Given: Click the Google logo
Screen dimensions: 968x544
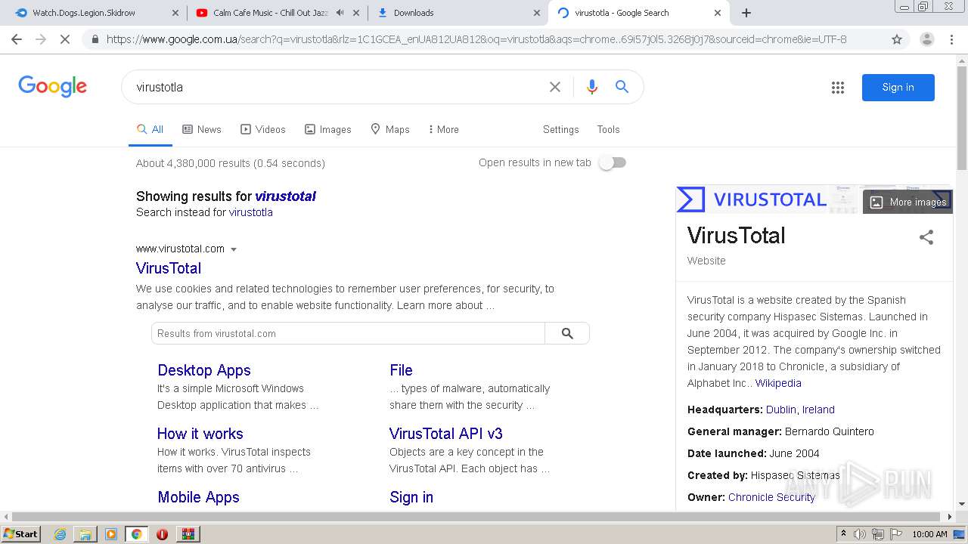Looking at the screenshot, I should [x=52, y=87].
